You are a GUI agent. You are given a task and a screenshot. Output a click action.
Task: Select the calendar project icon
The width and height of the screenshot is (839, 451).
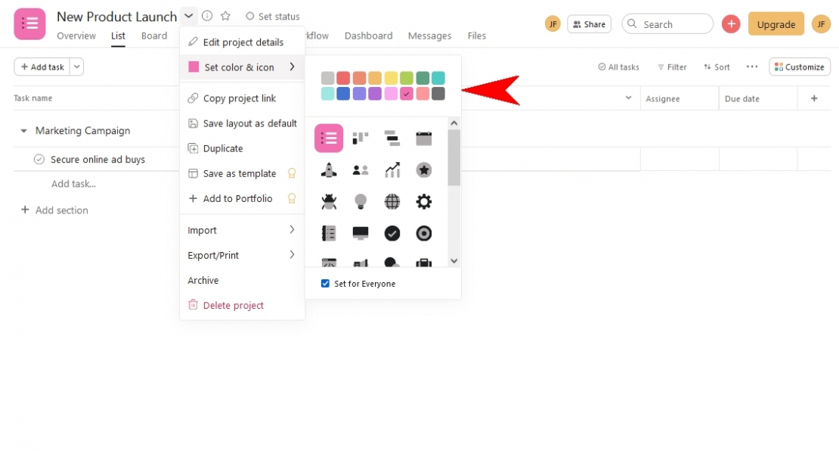423,138
